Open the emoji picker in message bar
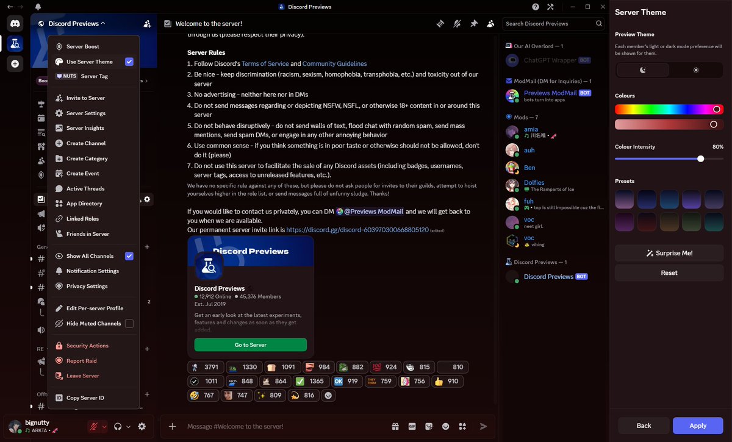Screen dimensions: 732x442 coord(446,427)
